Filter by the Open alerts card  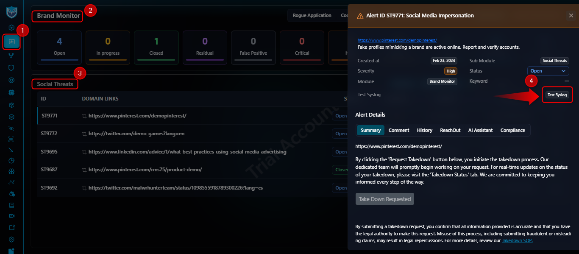[59, 47]
